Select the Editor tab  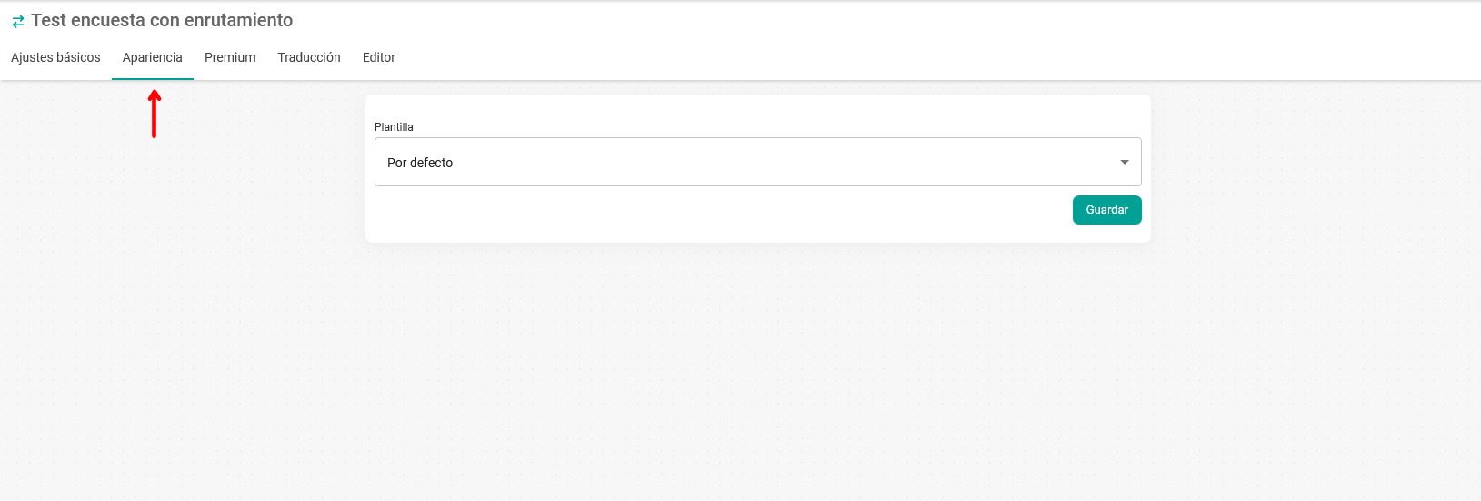click(379, 57)
